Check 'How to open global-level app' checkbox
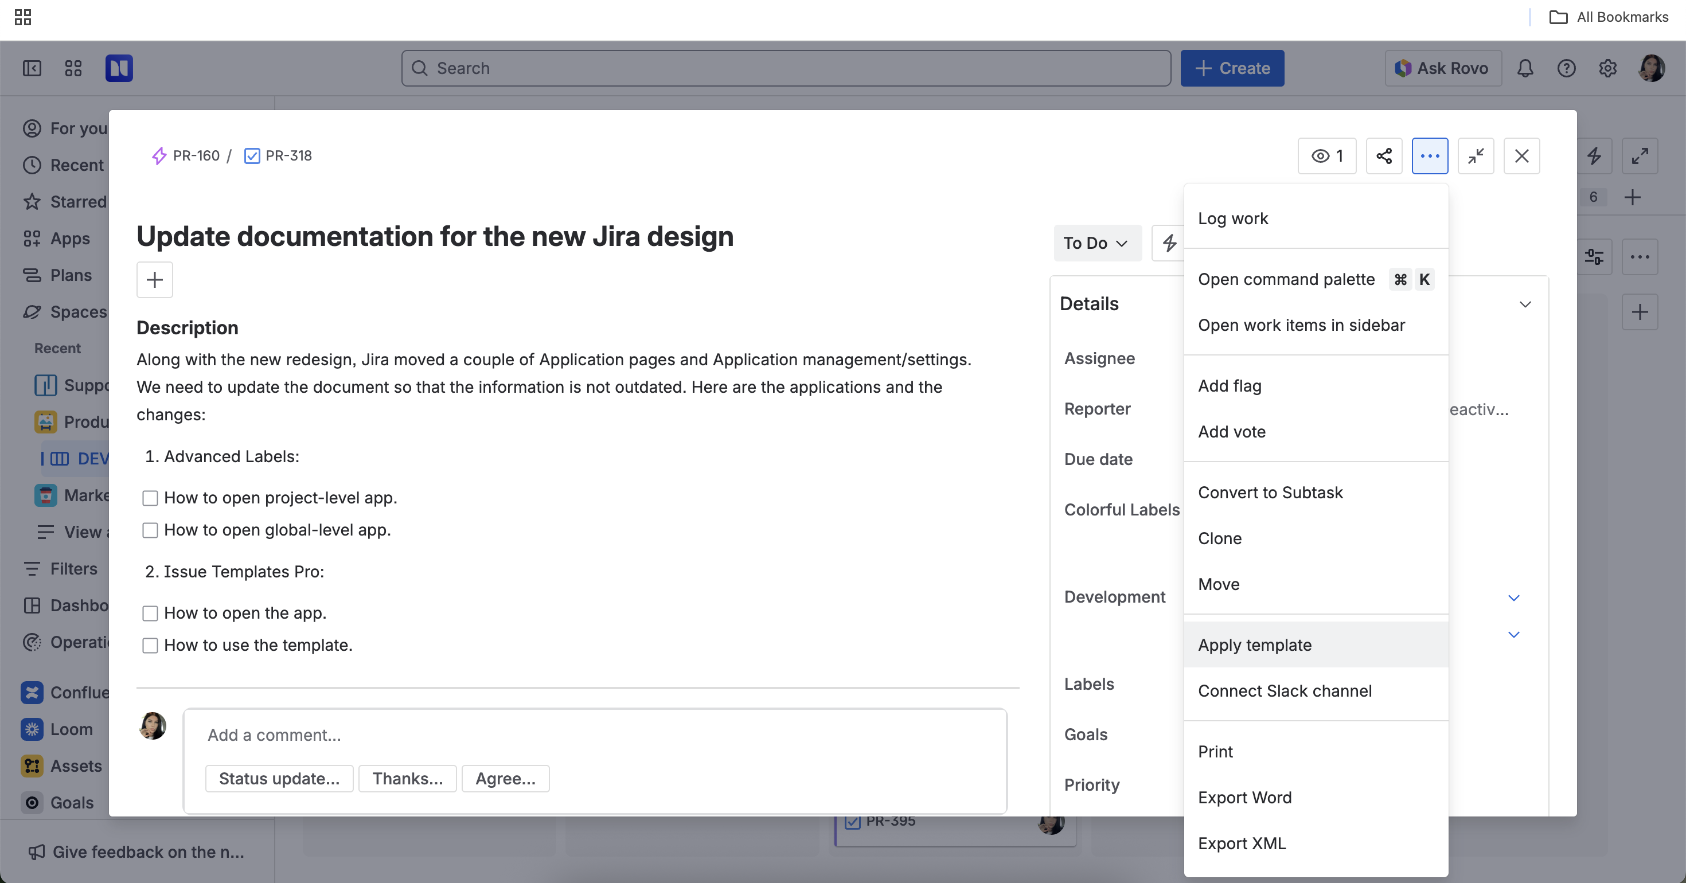Screen dimensions: 1686x883 (x=150, y=530)
